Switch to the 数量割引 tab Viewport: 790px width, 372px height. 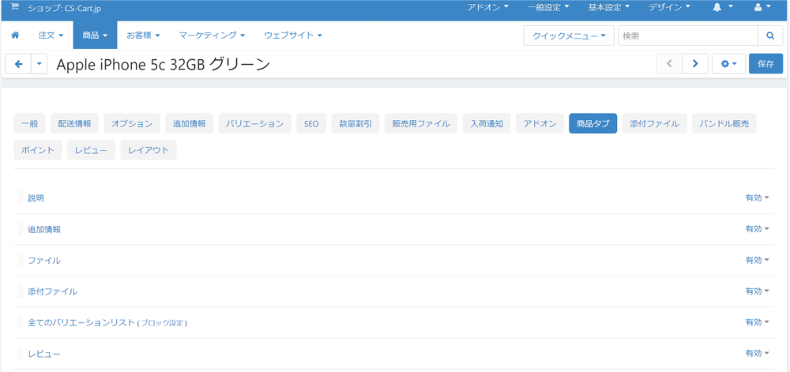[x=355, y=123]
